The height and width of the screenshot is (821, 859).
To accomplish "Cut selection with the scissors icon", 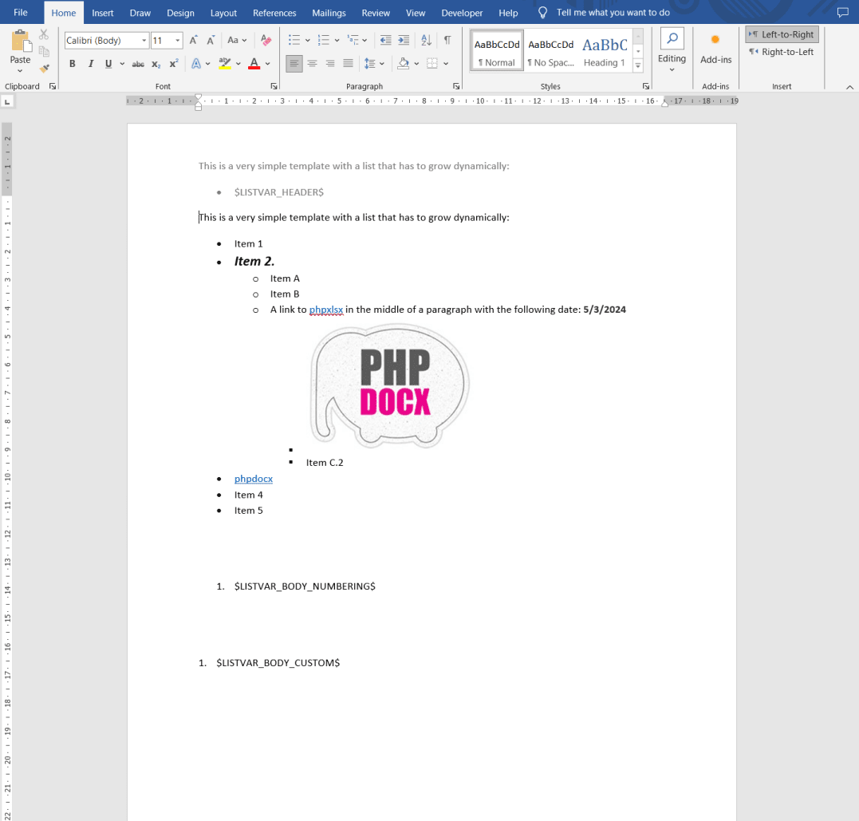I will [45, 34].
